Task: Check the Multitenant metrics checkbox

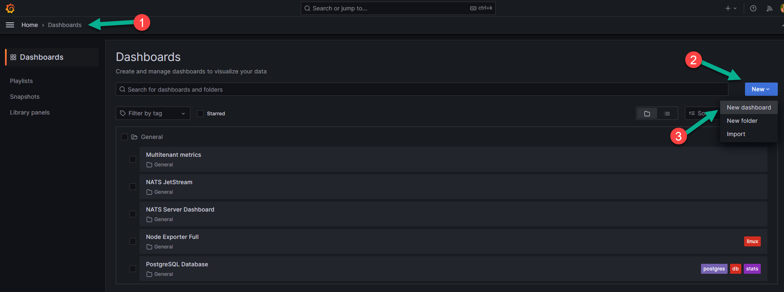Action: point(133,159)
